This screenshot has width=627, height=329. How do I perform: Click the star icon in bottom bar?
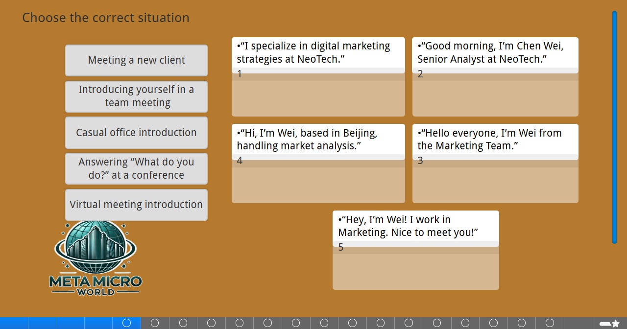point(616,323)
